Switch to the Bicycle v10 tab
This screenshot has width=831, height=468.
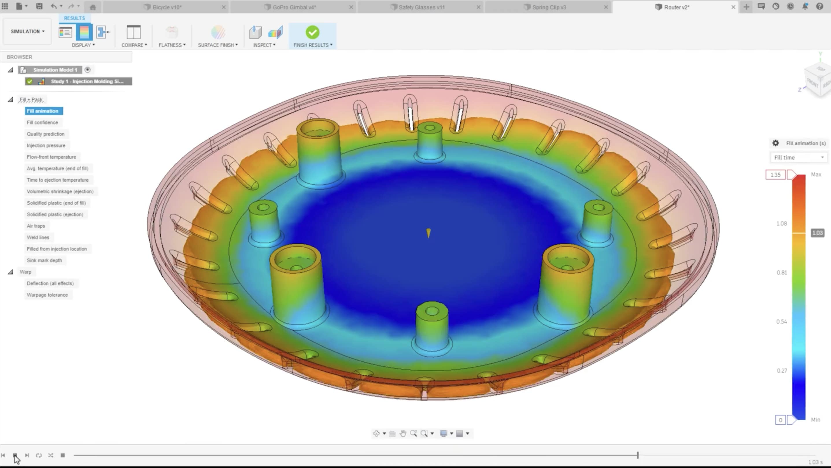(167, 7)
